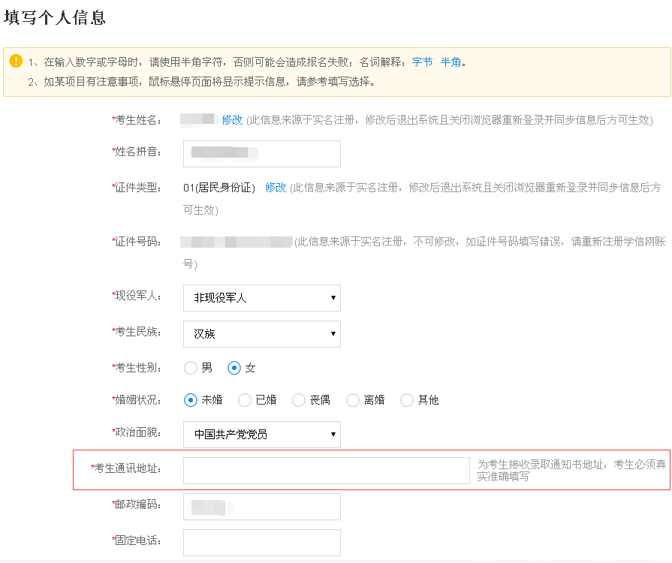This screenshot has width=672, height=563.
Task: Choose 已婚 marital status
Action: click(x=245, y=400)
